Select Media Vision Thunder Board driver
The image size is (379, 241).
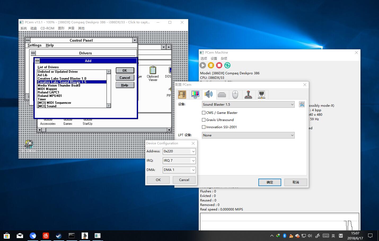click(72, 85)
